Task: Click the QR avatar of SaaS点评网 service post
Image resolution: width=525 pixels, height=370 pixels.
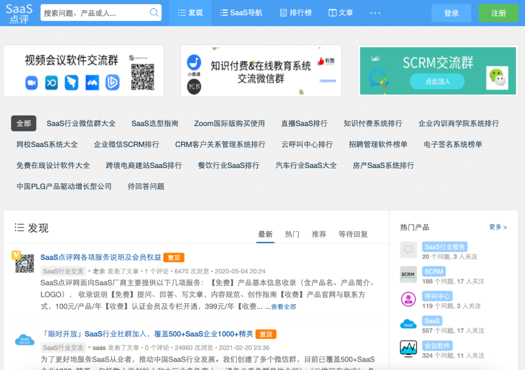Action: (x=24, y=263)
